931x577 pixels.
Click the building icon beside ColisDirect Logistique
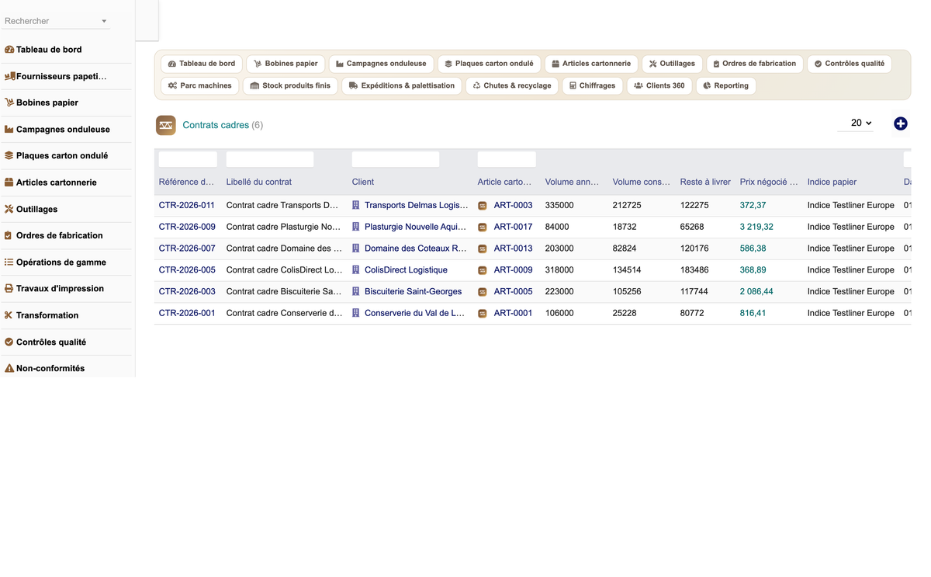[356, 270]
